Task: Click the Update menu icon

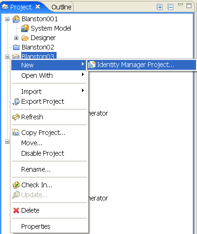Action: 16,195
